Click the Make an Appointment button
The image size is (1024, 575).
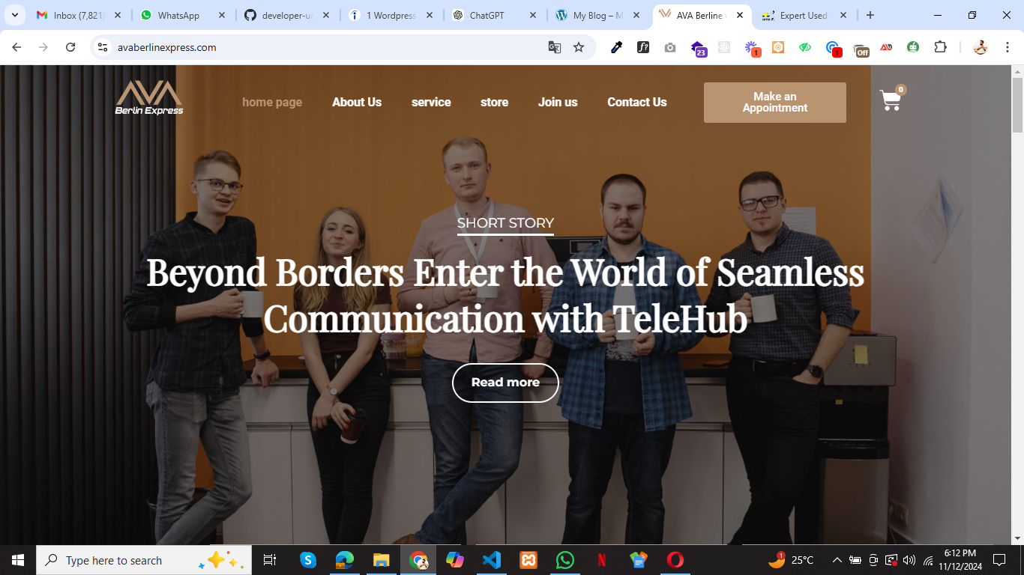[x=774, y=102]
